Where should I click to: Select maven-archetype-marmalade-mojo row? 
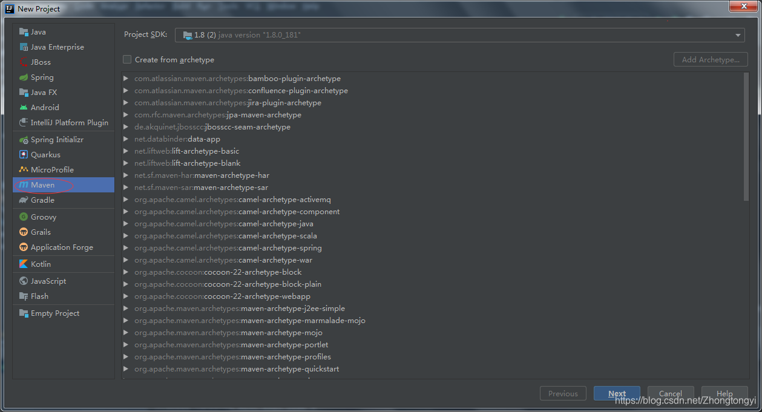pyautogui.click(x=432, y=321)
